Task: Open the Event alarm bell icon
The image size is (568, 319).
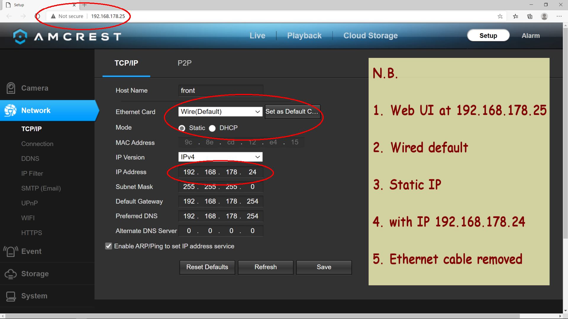Action: click(11, 251)
